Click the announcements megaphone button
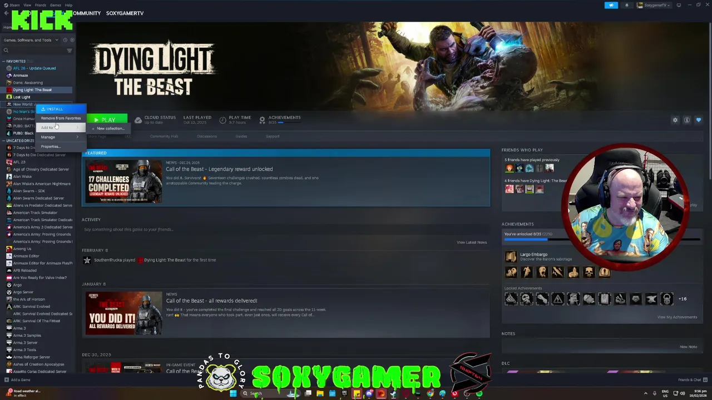The height and width of the screenshot is (400, 712). point(611,5)
